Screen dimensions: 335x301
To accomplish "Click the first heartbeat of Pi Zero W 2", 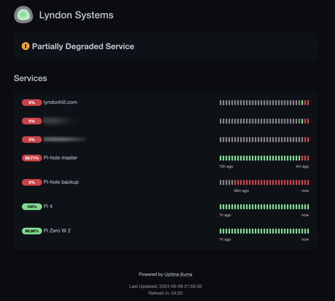I will 221,231.
